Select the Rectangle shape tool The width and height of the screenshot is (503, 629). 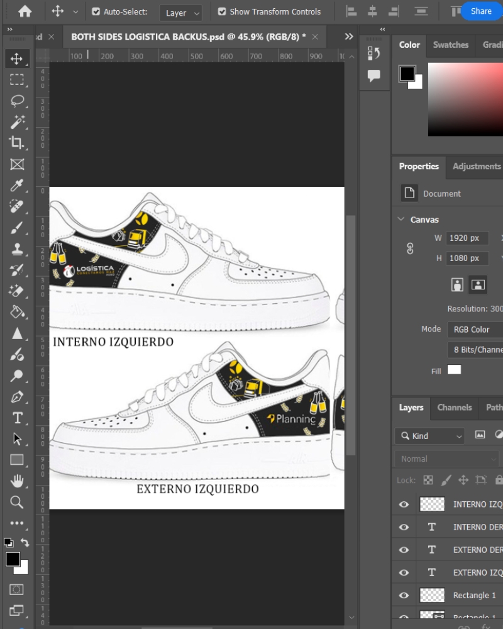point(17,460)
